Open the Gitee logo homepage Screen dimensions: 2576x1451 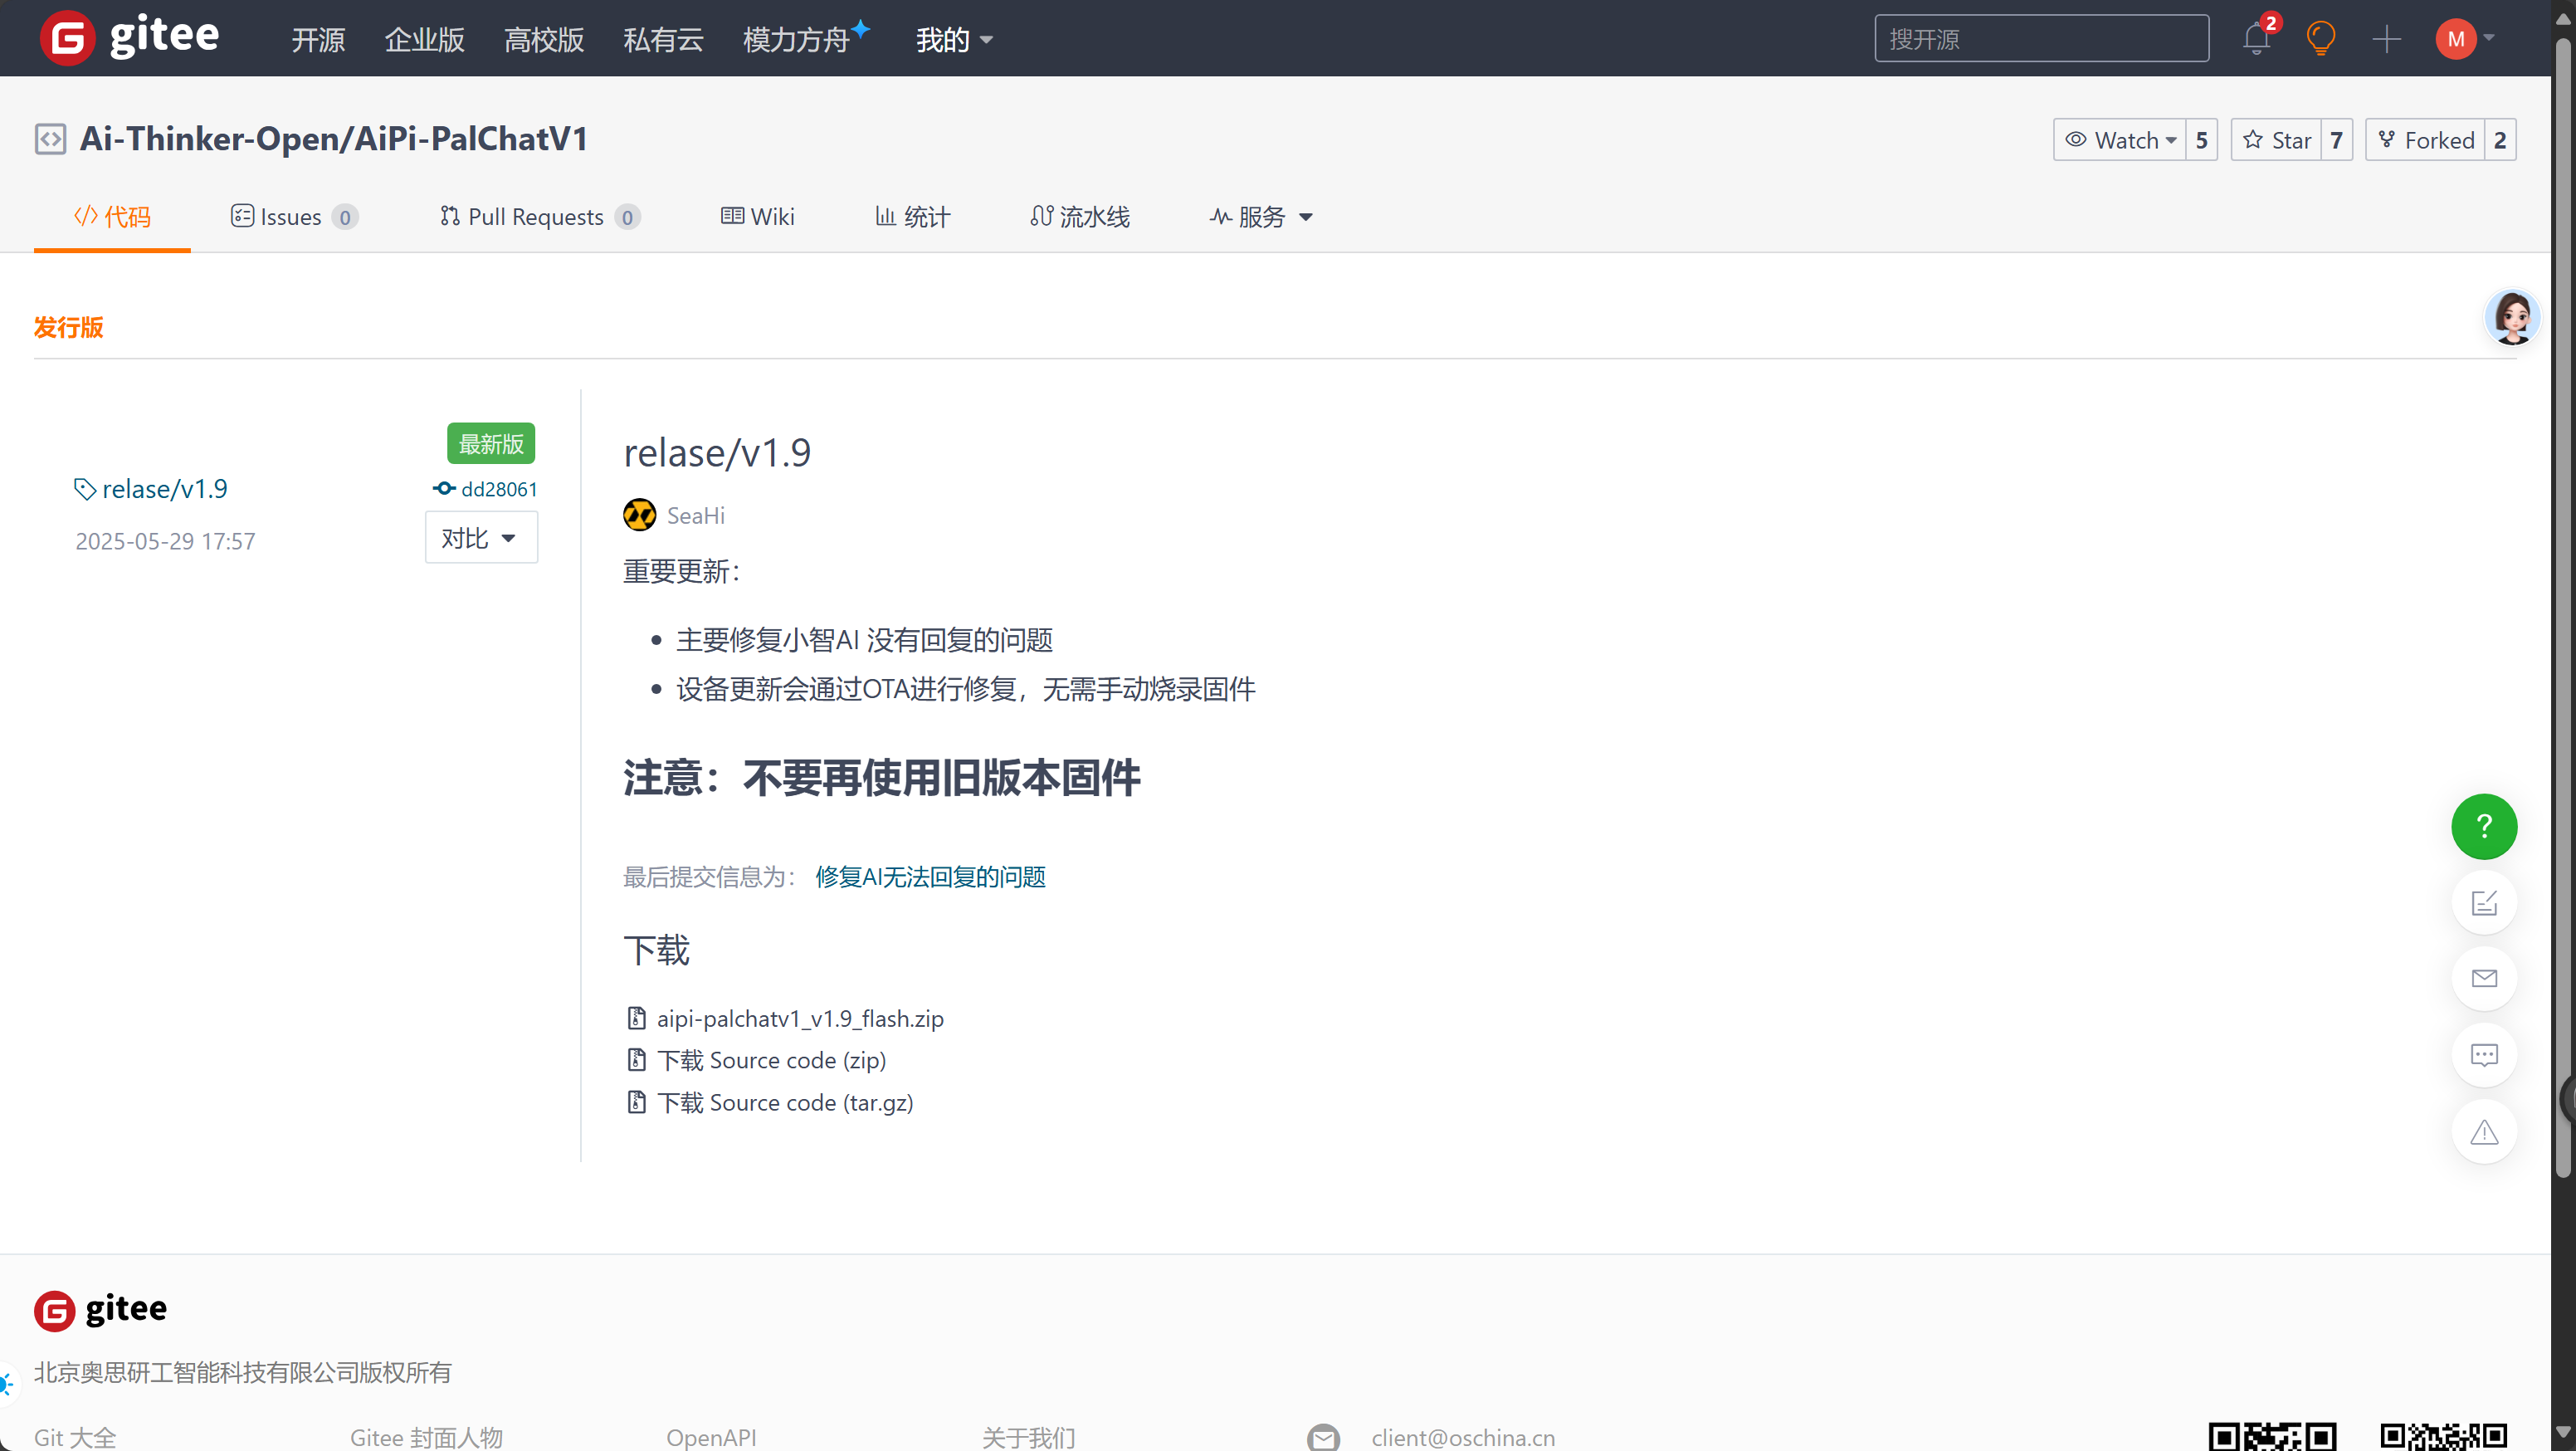point(129,38)
